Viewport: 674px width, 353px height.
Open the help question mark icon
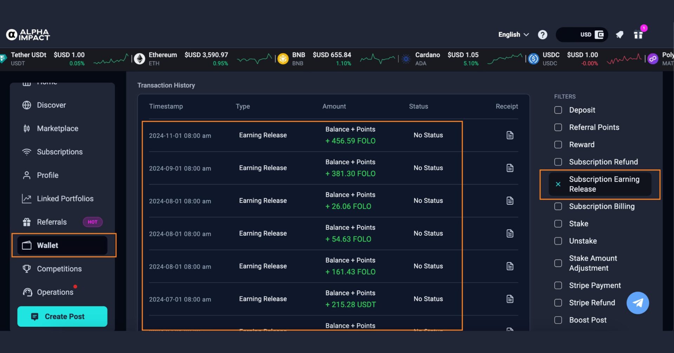542,35
